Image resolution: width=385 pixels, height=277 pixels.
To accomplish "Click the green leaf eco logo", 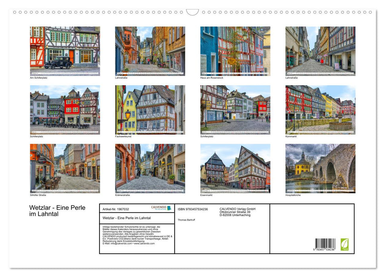I will (x=345, y=244).
